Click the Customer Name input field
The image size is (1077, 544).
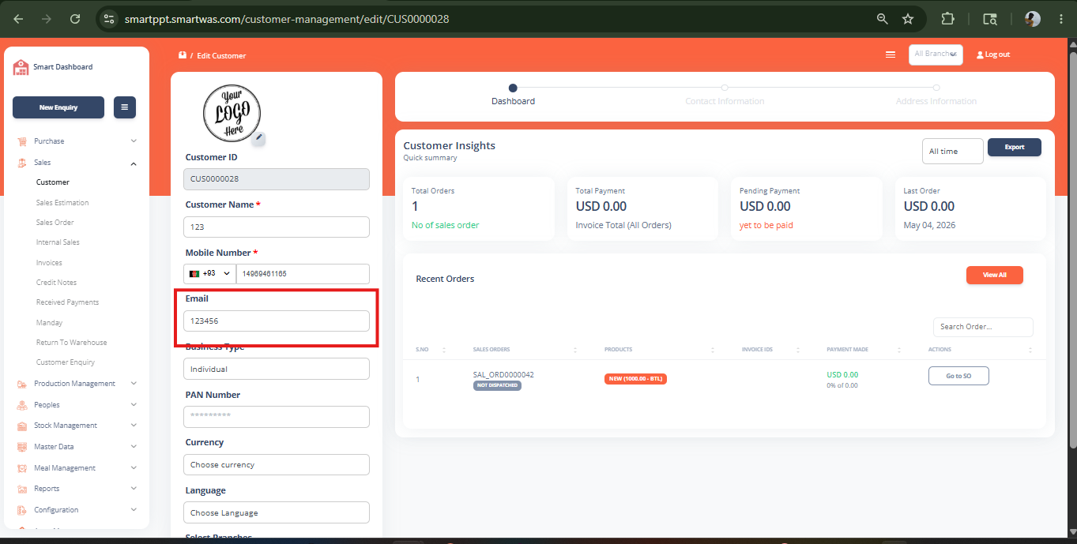[277, 227]
